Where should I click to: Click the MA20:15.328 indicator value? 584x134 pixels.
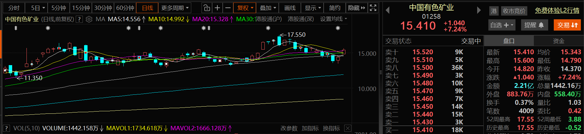coord(210,19)
